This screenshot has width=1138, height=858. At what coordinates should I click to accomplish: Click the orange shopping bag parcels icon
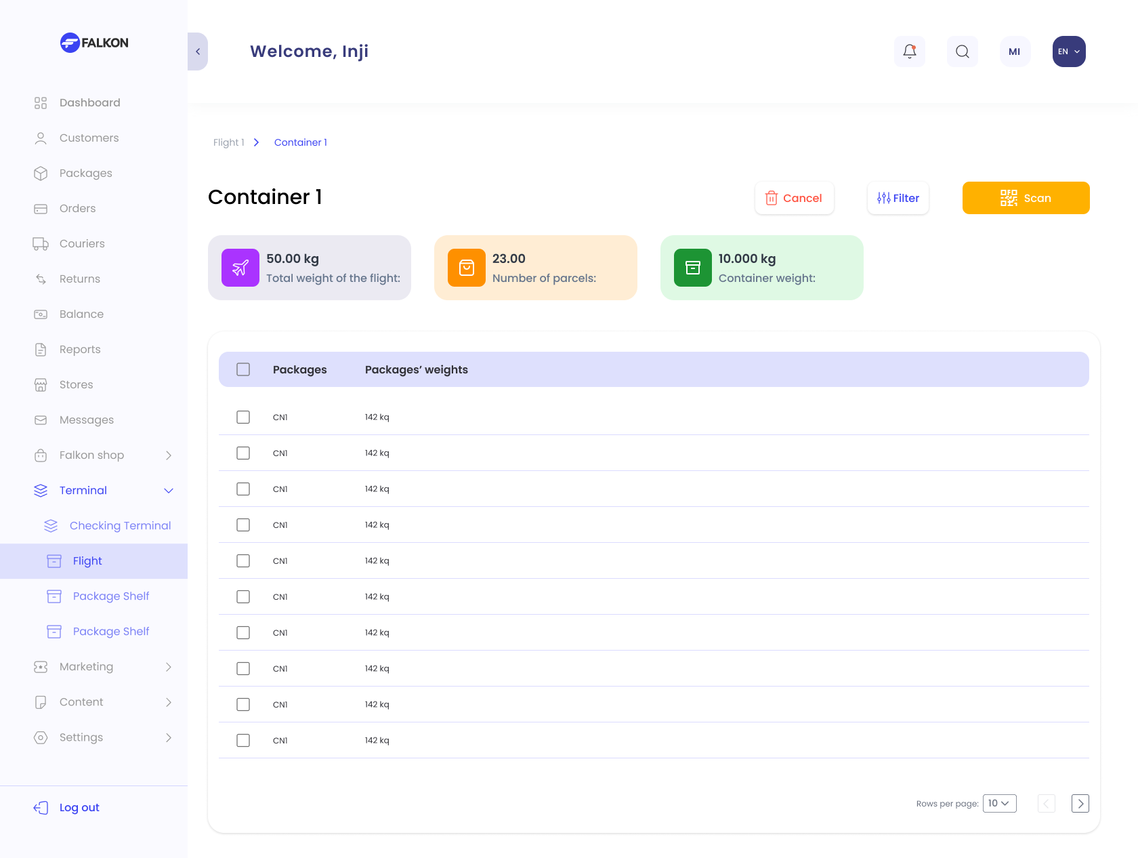[x=467, y=268]
